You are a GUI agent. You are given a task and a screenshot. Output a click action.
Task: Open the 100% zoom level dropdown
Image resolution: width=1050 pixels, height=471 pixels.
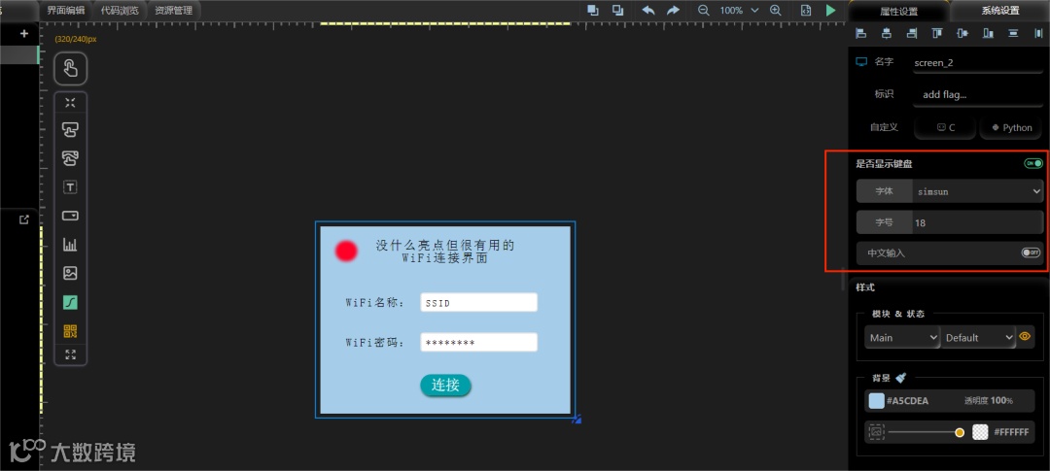click(739, 11)
